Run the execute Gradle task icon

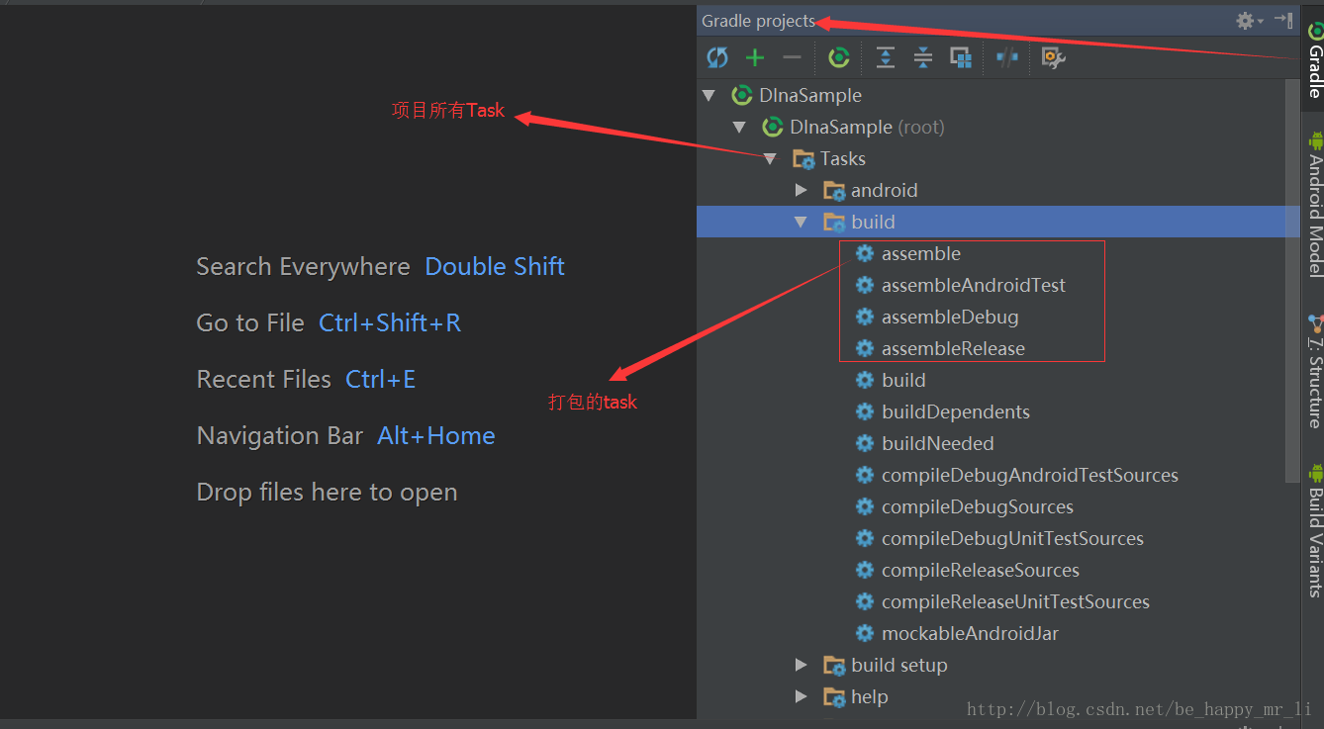click(x=839, y=58)
